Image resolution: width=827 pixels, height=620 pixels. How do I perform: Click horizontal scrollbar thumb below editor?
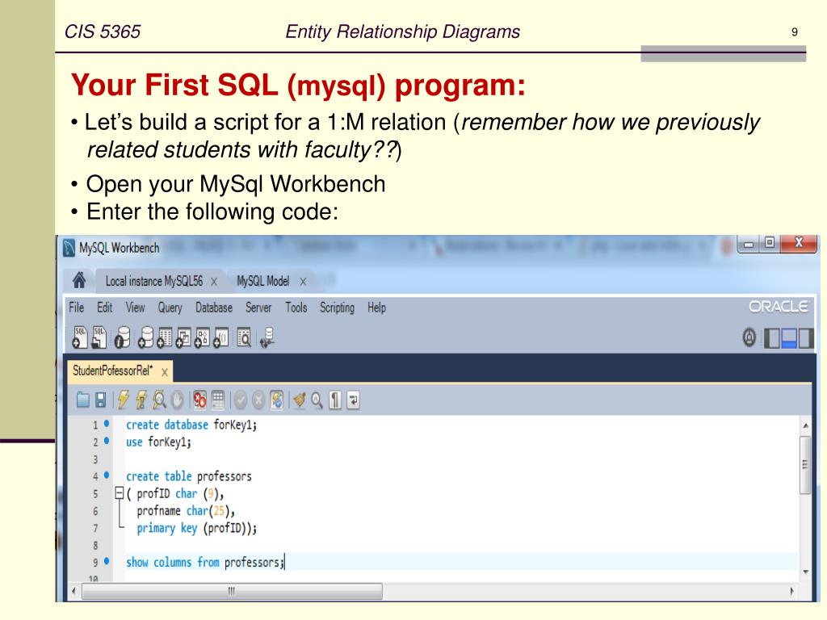coord(232,591)
